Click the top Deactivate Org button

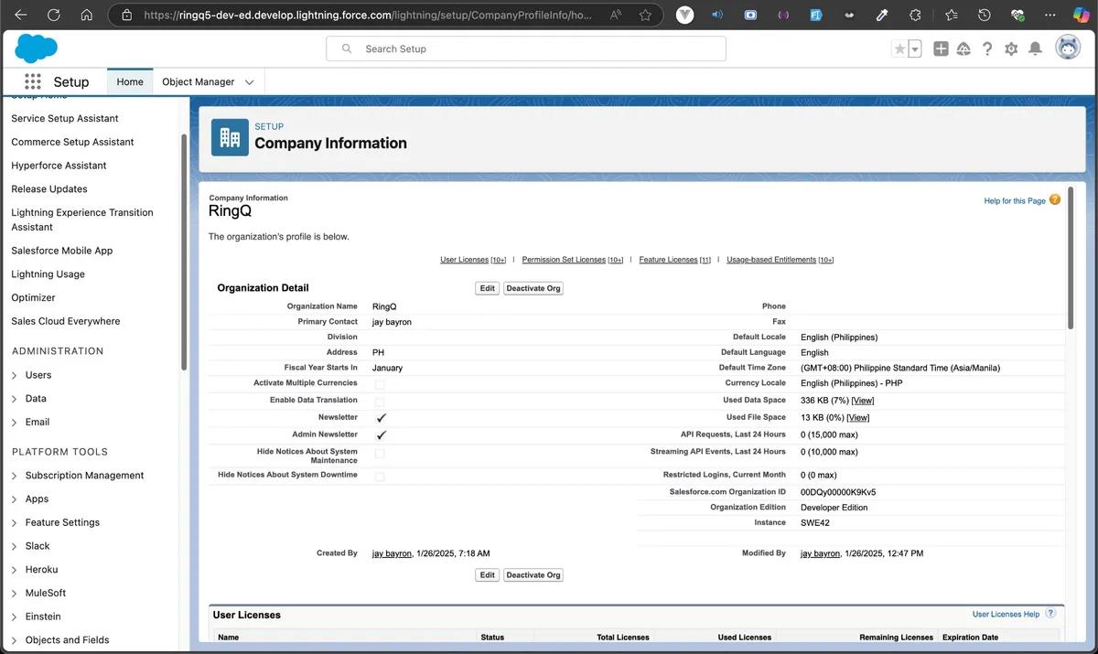(x=533, y=288)
